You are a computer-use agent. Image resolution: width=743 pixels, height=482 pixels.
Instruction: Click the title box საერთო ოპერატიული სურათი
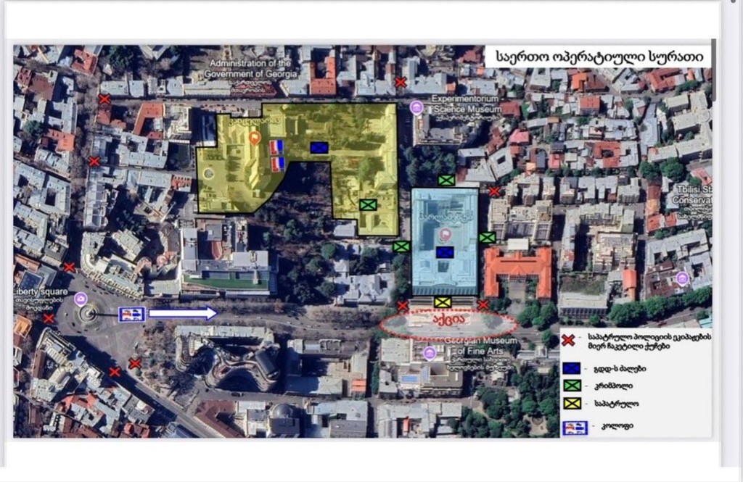(599, 57)
